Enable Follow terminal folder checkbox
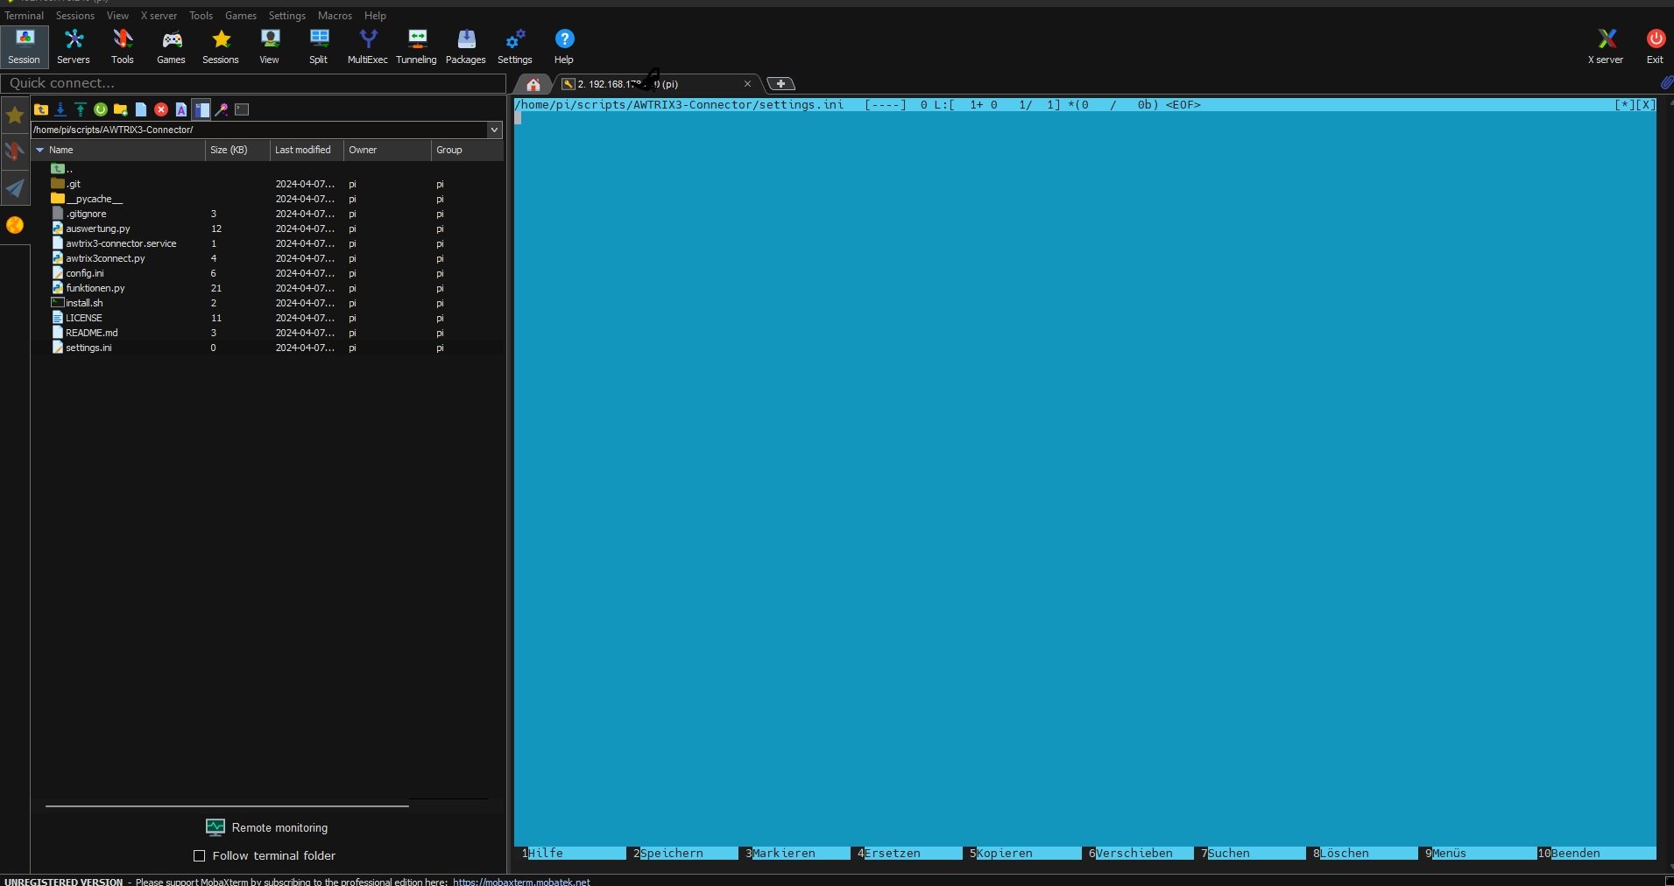This screenshot has height=886, width=1674. (x=199, y=855)
